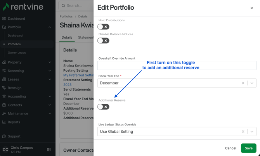Viewport: 260px width, 156px height.
Task: Enable the Hold Distributions toggle
Action: tap(103, 27)
